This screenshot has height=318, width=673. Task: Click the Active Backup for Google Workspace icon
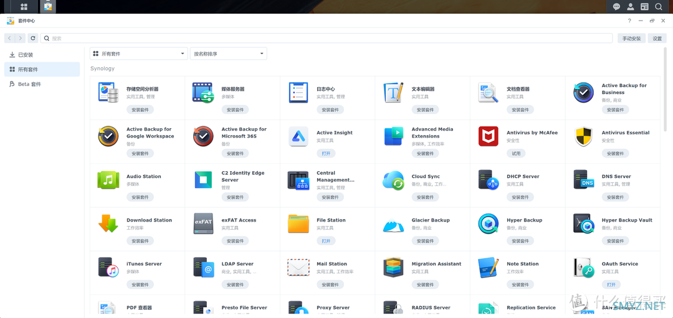pos(108,136)
